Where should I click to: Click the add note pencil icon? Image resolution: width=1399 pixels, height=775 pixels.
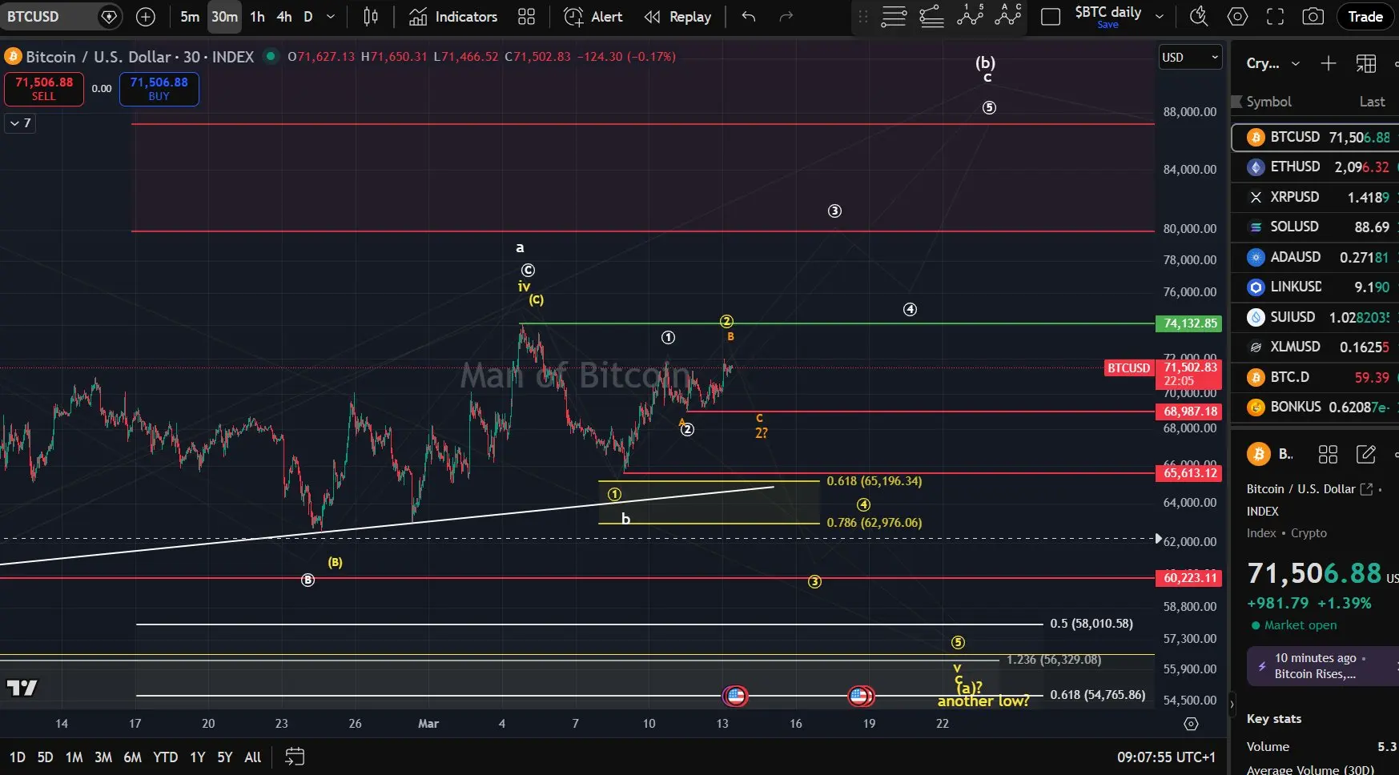click(1365, 455)
